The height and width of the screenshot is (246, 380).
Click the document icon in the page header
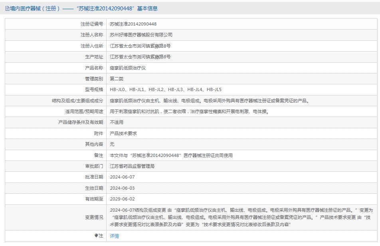(x=8, y=9)
